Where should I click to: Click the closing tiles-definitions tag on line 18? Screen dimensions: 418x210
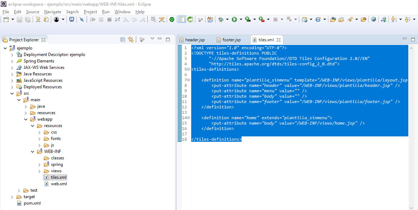click(x=216, y=139)
